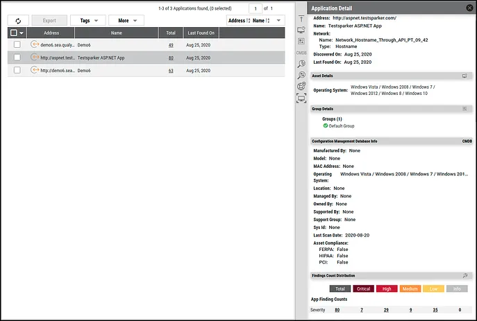Open the sort options dropdown arrow
Screen dimensions: 477x321
[278, 20]
